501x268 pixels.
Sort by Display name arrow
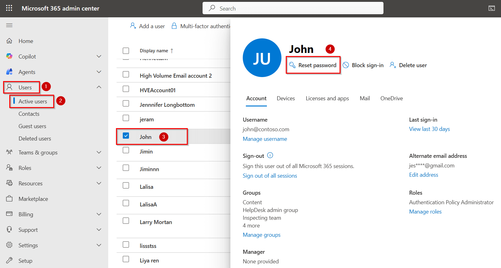coord(172,51)
